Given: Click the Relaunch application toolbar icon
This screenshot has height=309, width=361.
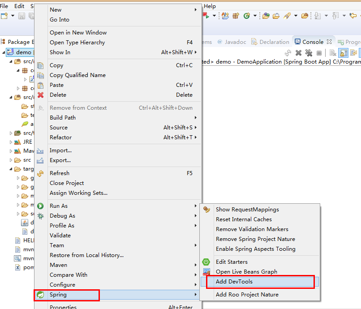Looking at the screenshot, I should click(206, 16).
